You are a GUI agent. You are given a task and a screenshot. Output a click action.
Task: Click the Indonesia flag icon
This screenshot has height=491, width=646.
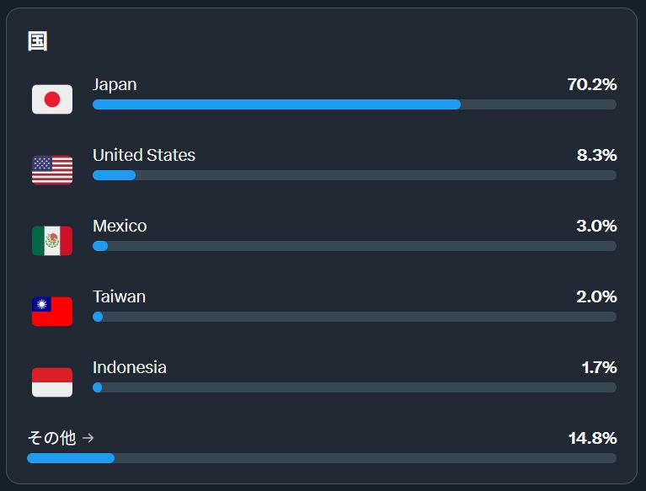point(52,382)
